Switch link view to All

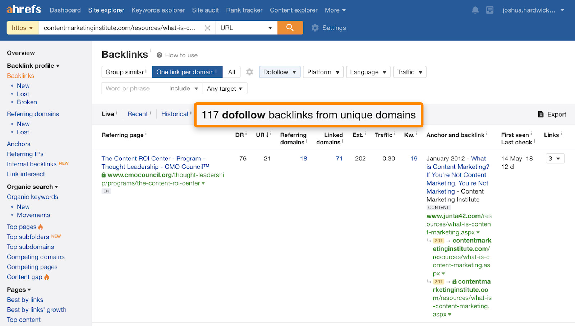click(x=231, y=72)
